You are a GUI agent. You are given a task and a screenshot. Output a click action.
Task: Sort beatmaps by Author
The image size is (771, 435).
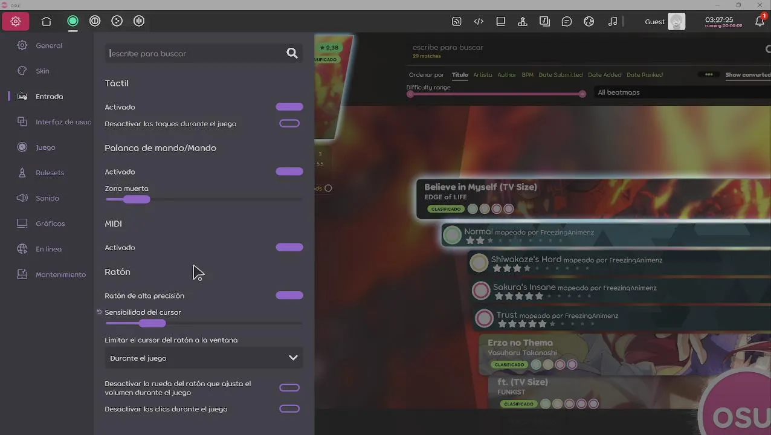point(507,75)
